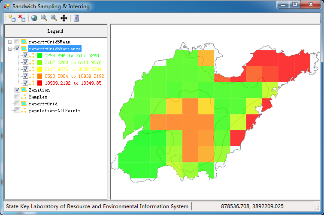Screen dimensions: 324x215
Task: Enable the report-Grid5Mean layer checkbox
Action: (17, 42)
